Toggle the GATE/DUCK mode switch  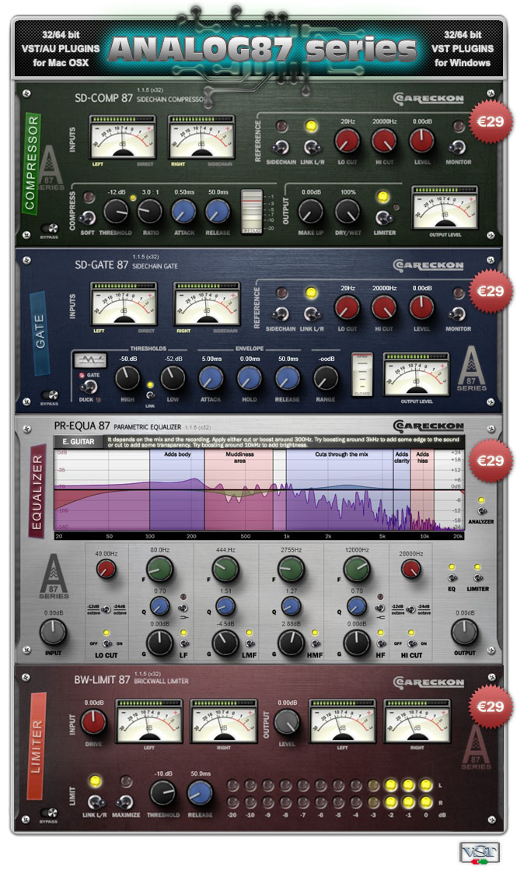coord(89,387)
